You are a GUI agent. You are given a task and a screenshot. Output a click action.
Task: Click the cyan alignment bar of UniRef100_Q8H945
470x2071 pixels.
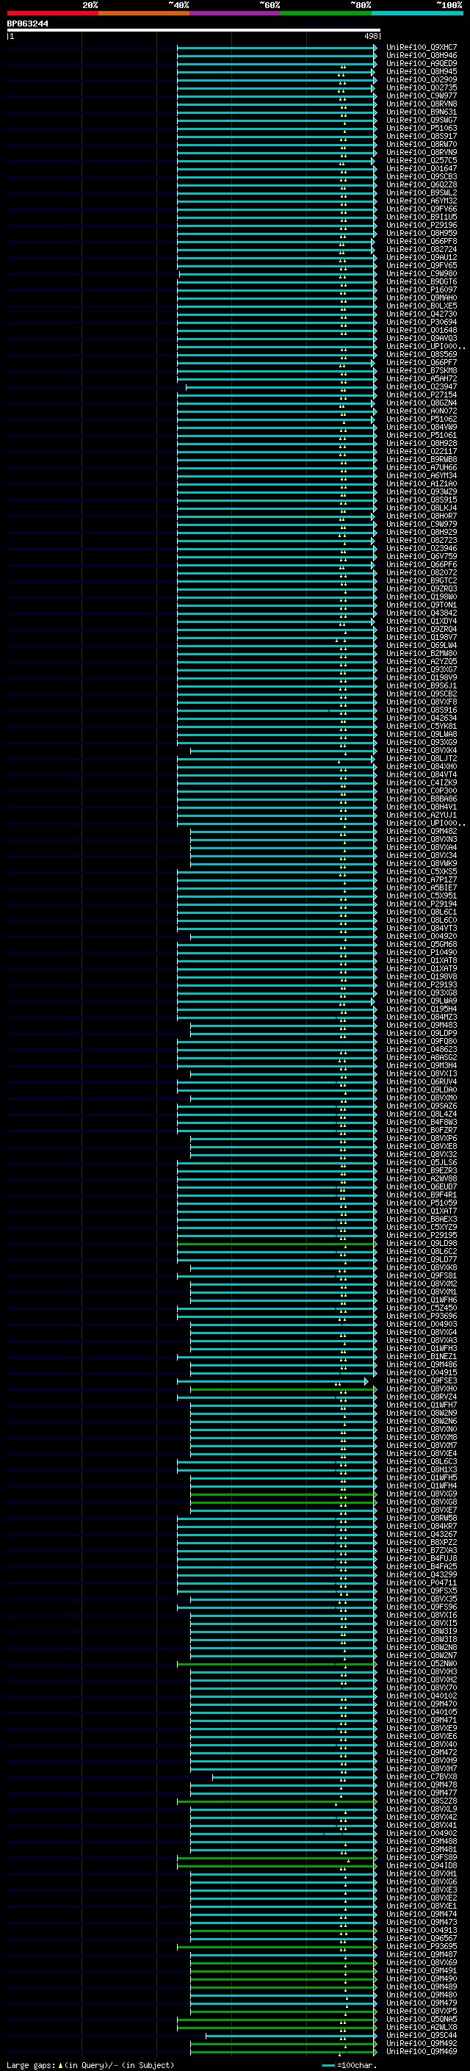(275, 72)
